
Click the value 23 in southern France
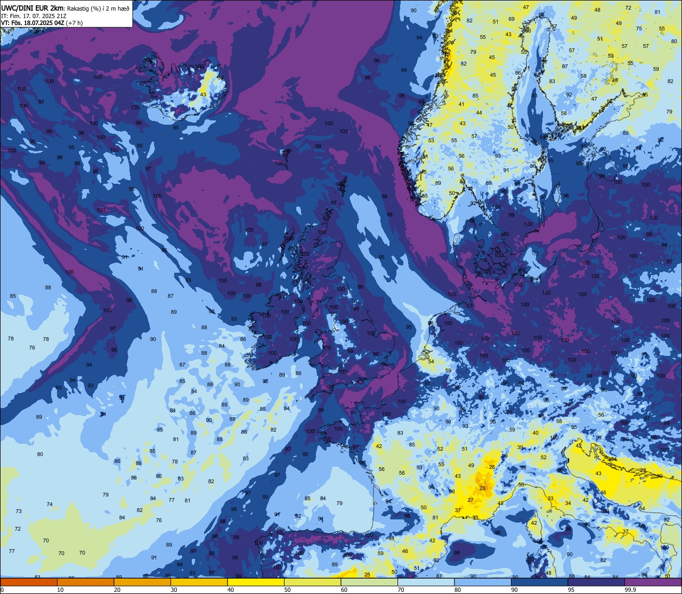[482, 488]
